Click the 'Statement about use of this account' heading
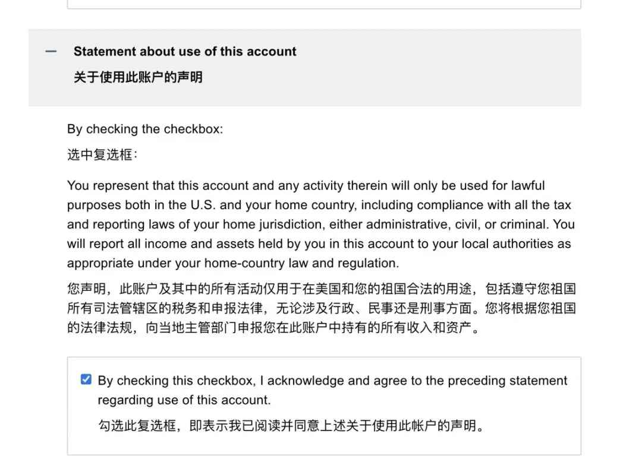 [x=185, y=52]
